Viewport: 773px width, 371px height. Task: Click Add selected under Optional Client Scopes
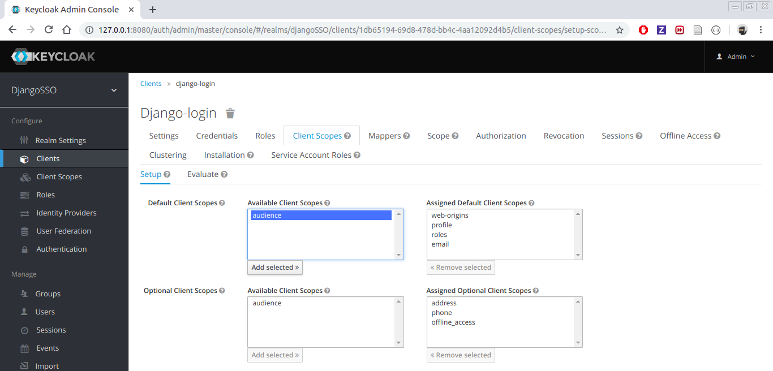click(275, 355)
